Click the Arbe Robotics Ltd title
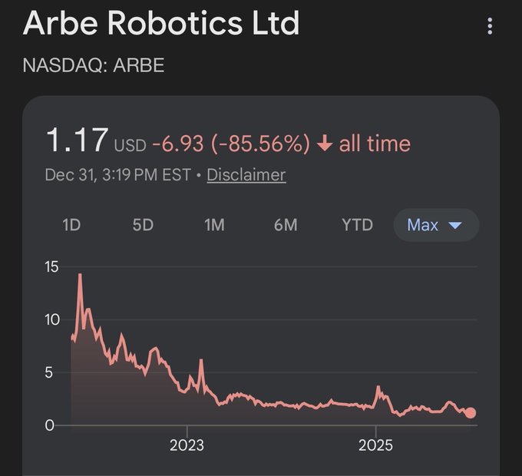 click(x=161, y=24)
